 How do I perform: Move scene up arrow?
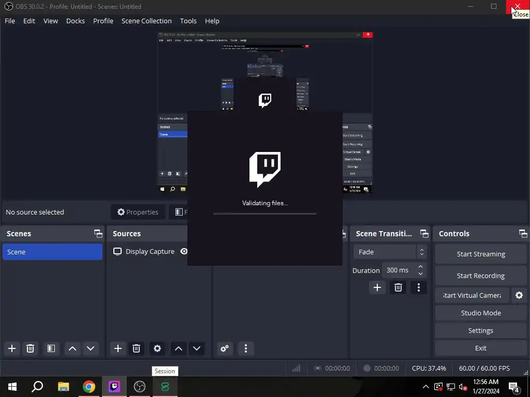[72, 348]
